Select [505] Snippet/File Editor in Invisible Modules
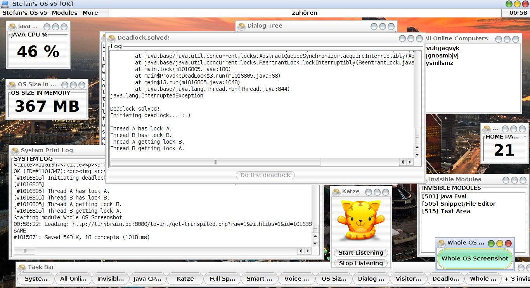Screen dimensions: 530x288 coord(459,204)
